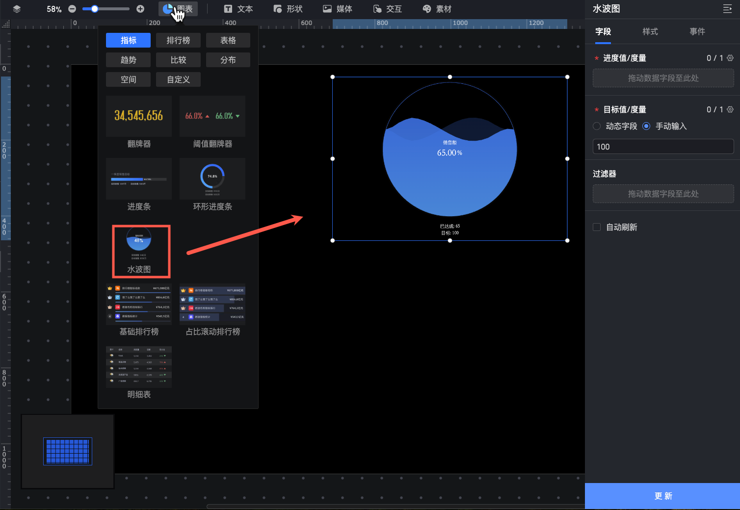Add the 进度条 progress bar component
Screen dimensions: 740x510
pyautogui.click(x=139, y=185)
